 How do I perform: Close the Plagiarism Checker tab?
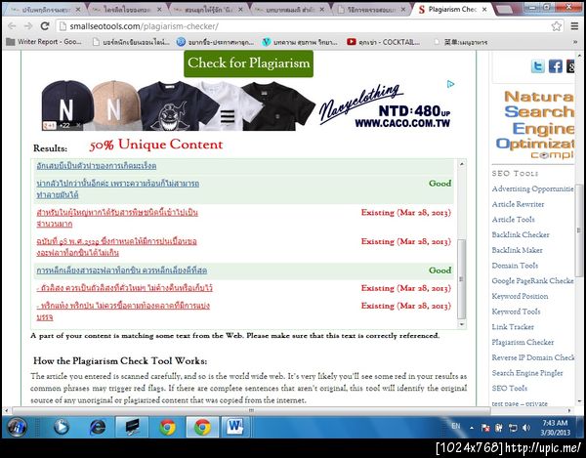point(484,10)
